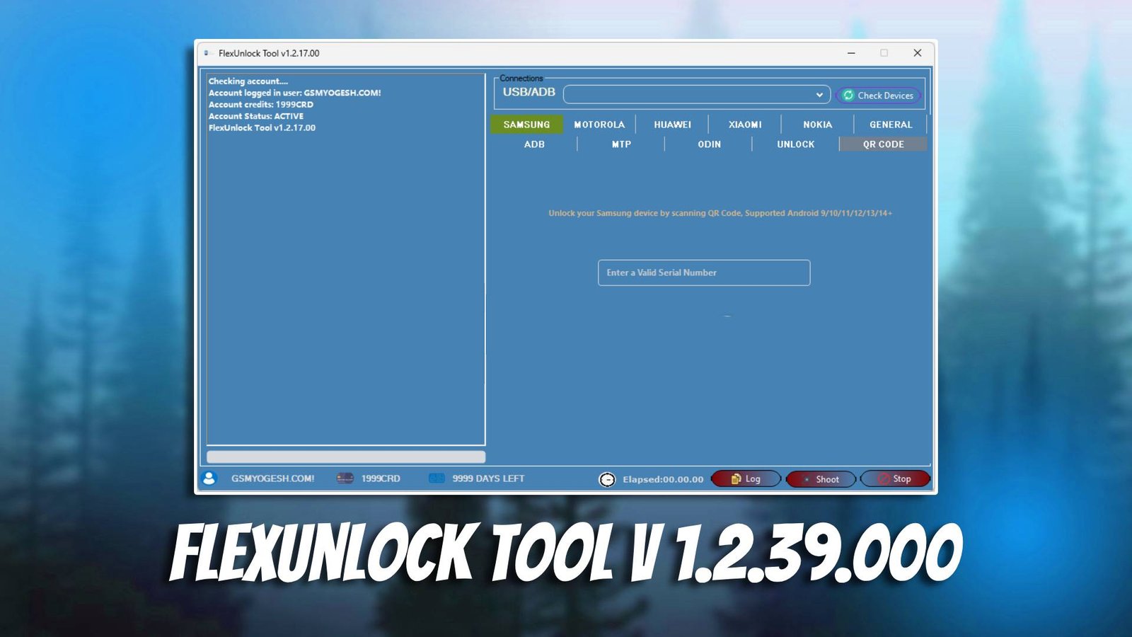The width and height of the screenshot is (1132, 637).
Task: Click the serial number input field
Action: coord(703,272)
